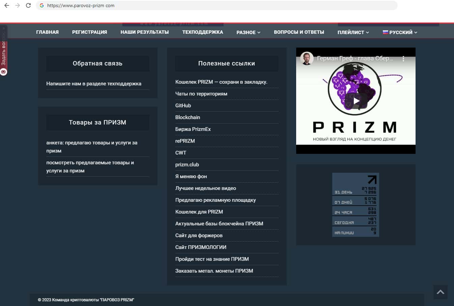Open 'посмотреть предлагаемые товары и услуги' link
The width and height of the screenshot is (454, 306).
(x=90, y=167)
